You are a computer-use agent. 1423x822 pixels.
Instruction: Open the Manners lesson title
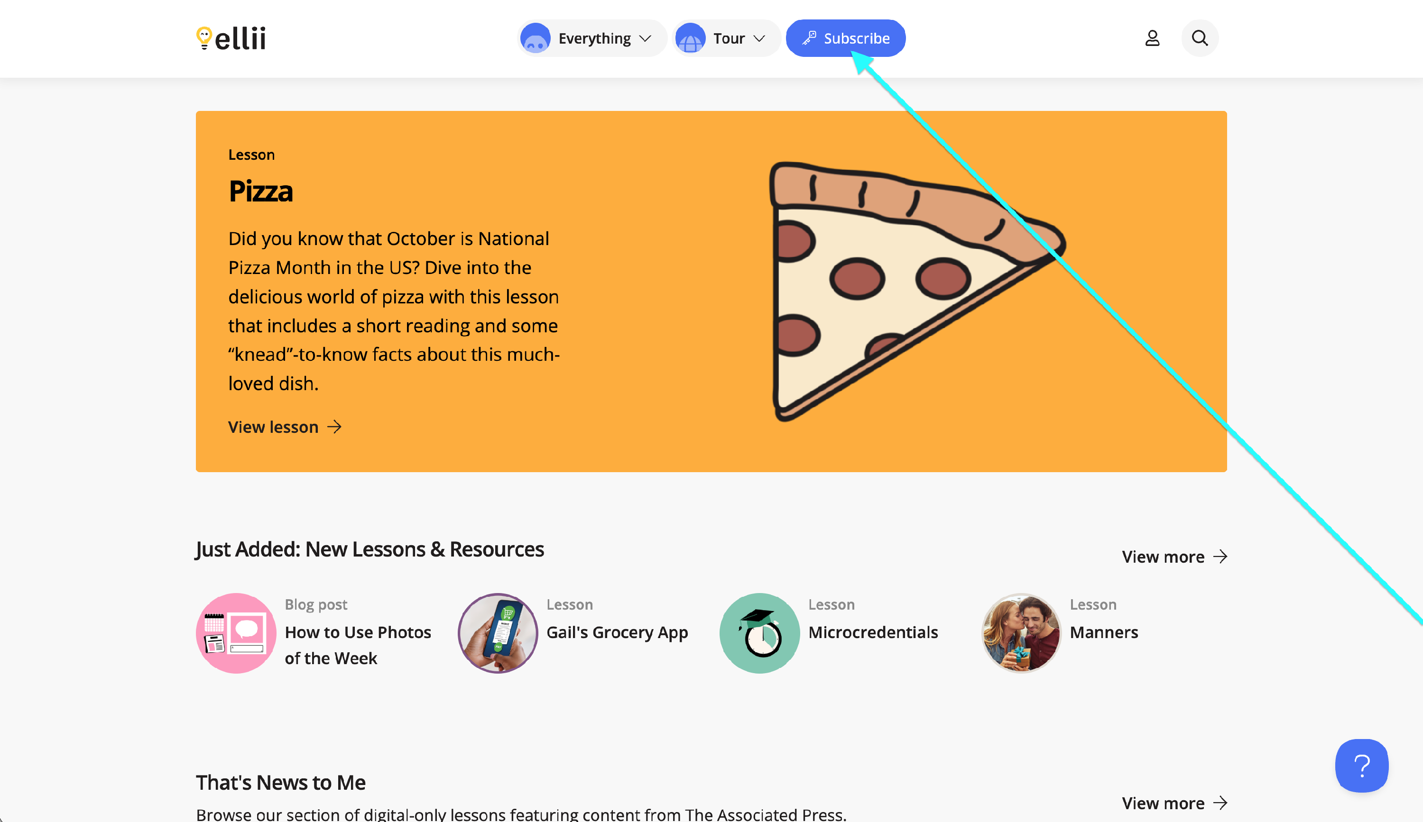[x=1103, y=632]
